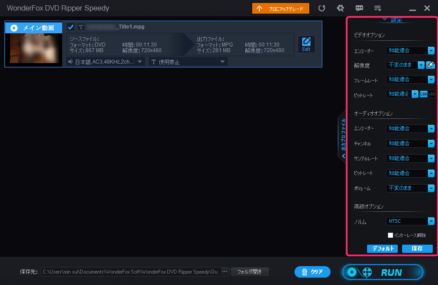Click the デフォルト button
The image size is (438, 285).
(x=382, y=249)
